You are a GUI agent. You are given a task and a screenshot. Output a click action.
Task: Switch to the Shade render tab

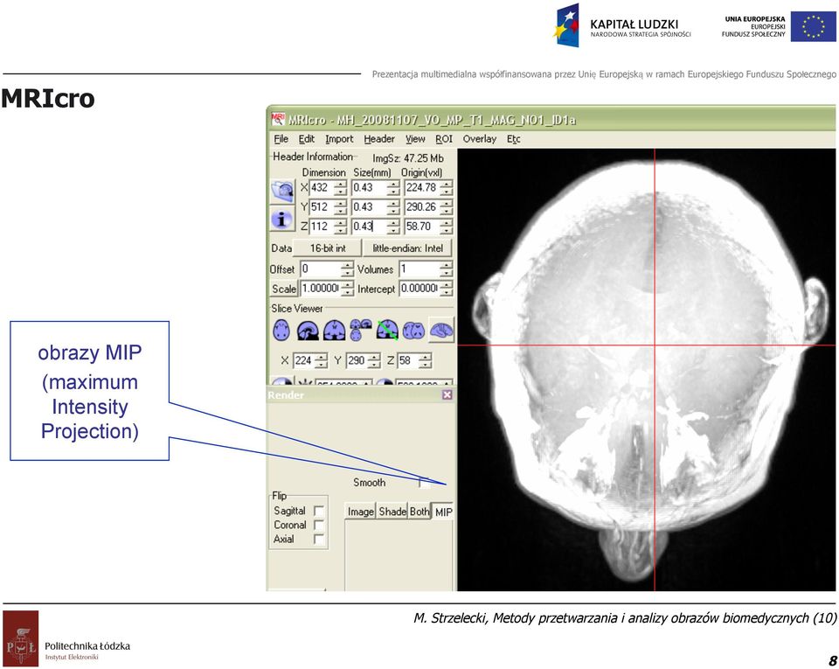392,512
